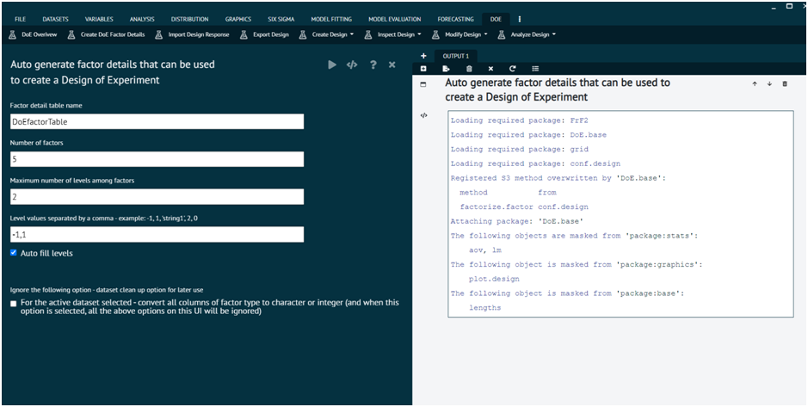Screen dimensions: 808x407
Task: Click 'Attaching package: 'DoE.base'' log line
Action: coord(517,221)
